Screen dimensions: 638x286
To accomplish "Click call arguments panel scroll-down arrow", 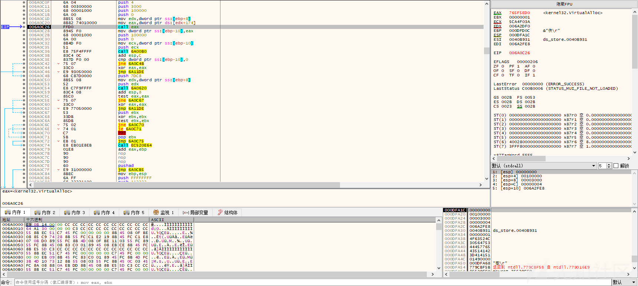I will (635, 204).
